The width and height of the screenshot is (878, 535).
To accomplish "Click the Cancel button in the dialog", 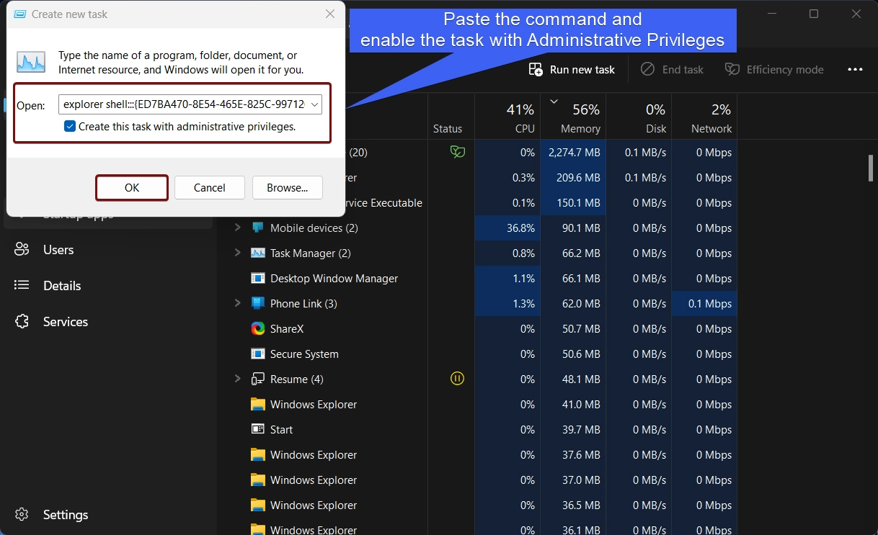I will click(210, 187).
